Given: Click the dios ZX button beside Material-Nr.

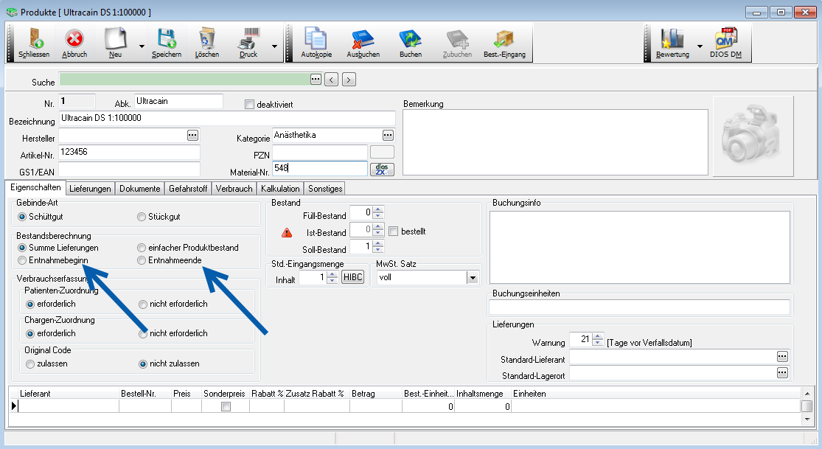Looking at the screenshot, I should point(382,170).
